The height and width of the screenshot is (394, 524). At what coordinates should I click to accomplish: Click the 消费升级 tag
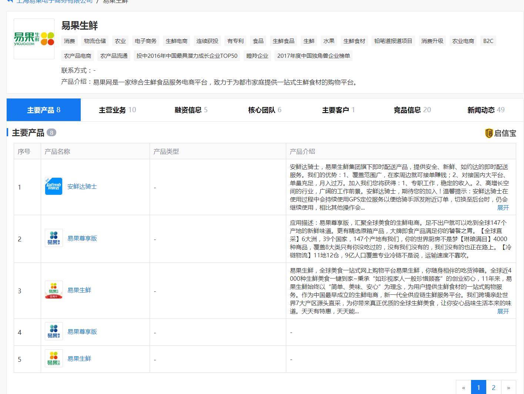tap(432, 41)
